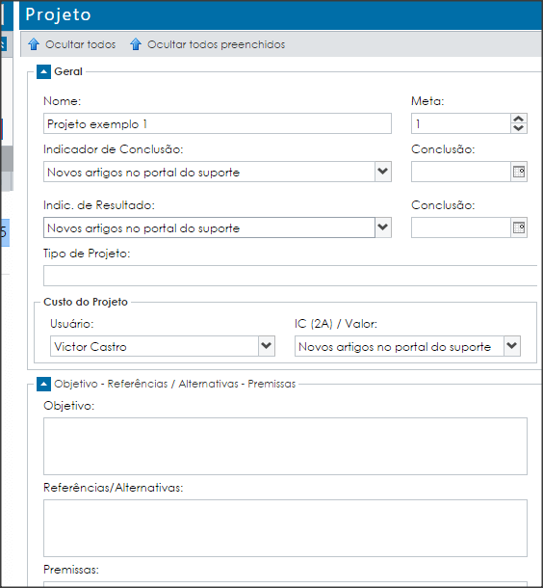Open the IC (2A) / Valor dropdown
Image resolution: width=543 pixels, height=588 pixels.
(x=512, y=346)
